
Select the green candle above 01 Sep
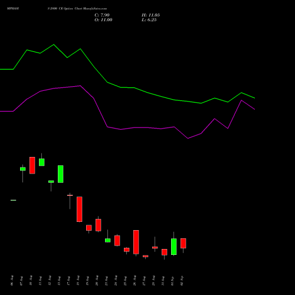click(174, 247)
